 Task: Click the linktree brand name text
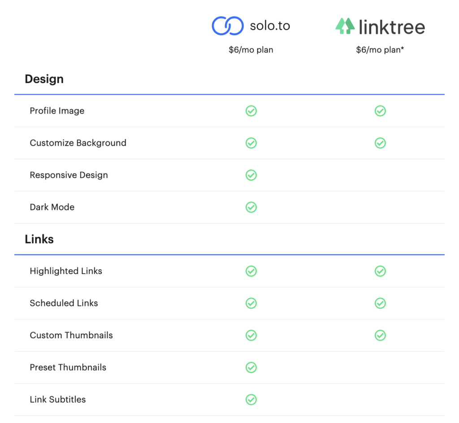[x=392, y=26]
